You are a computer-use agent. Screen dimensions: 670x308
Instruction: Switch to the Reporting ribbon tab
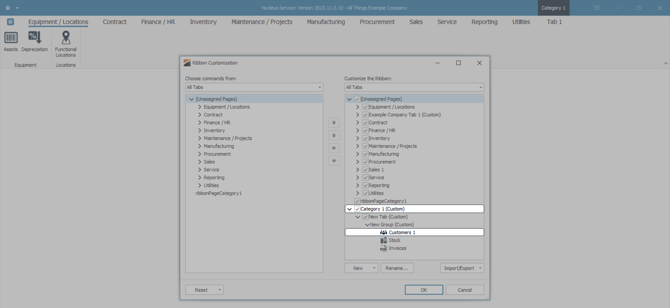click(x=484, y=22)
